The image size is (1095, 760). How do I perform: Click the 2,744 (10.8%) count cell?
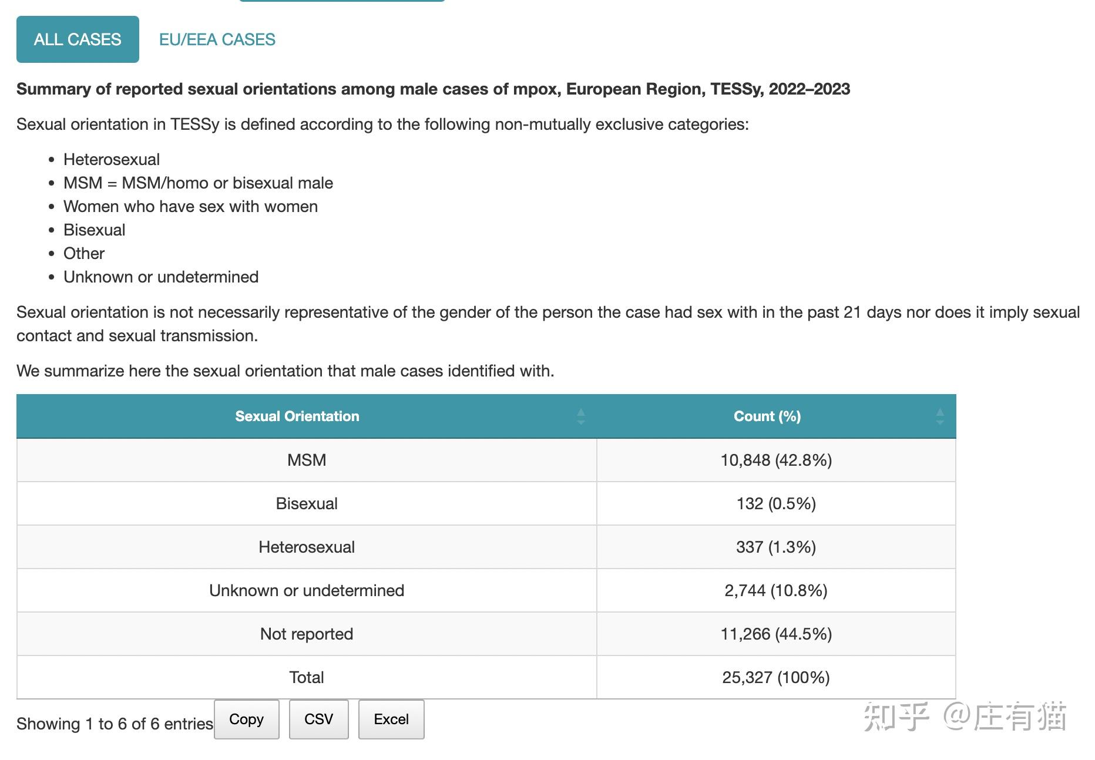776,590
